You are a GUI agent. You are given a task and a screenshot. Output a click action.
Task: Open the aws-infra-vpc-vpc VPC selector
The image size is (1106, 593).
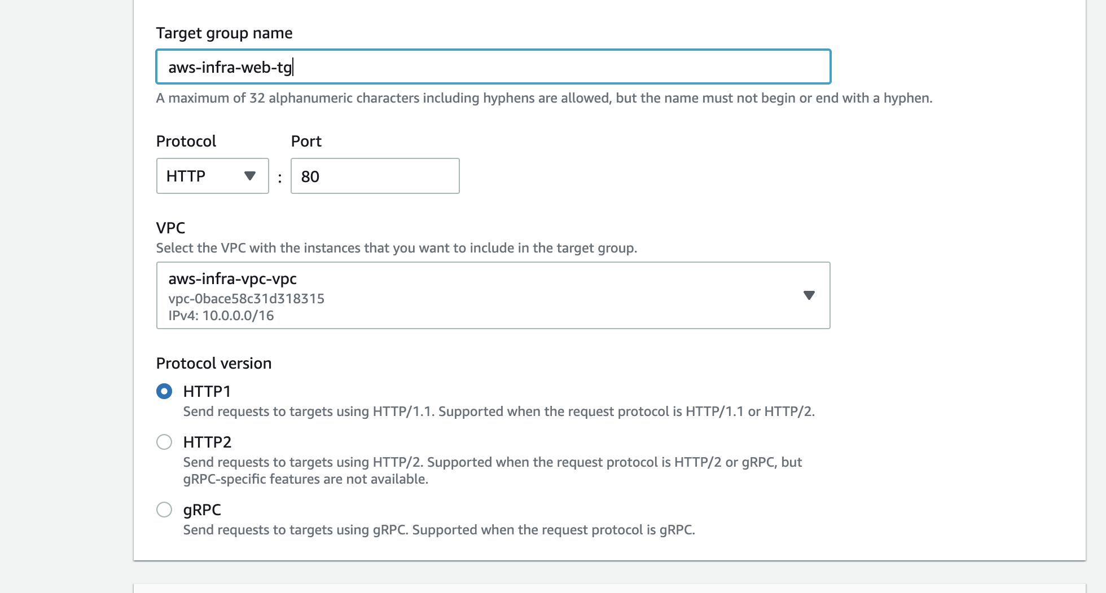click(493, 295)
